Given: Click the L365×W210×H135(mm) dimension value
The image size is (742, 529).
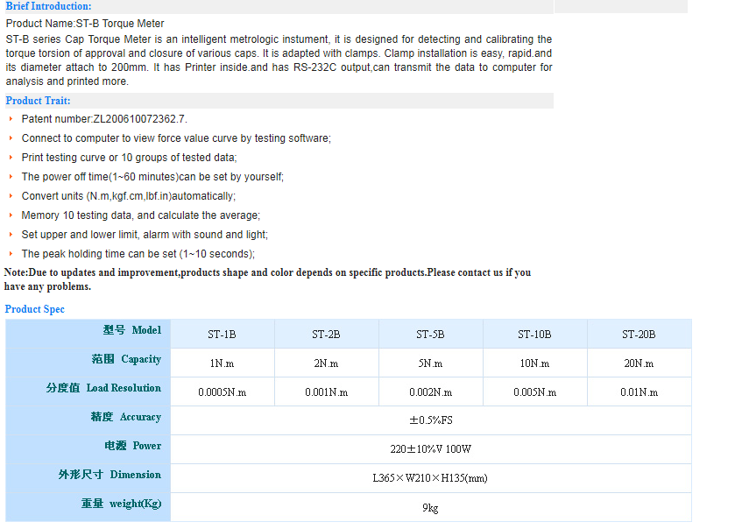Looking at the screenshot, I should (430, 478).
